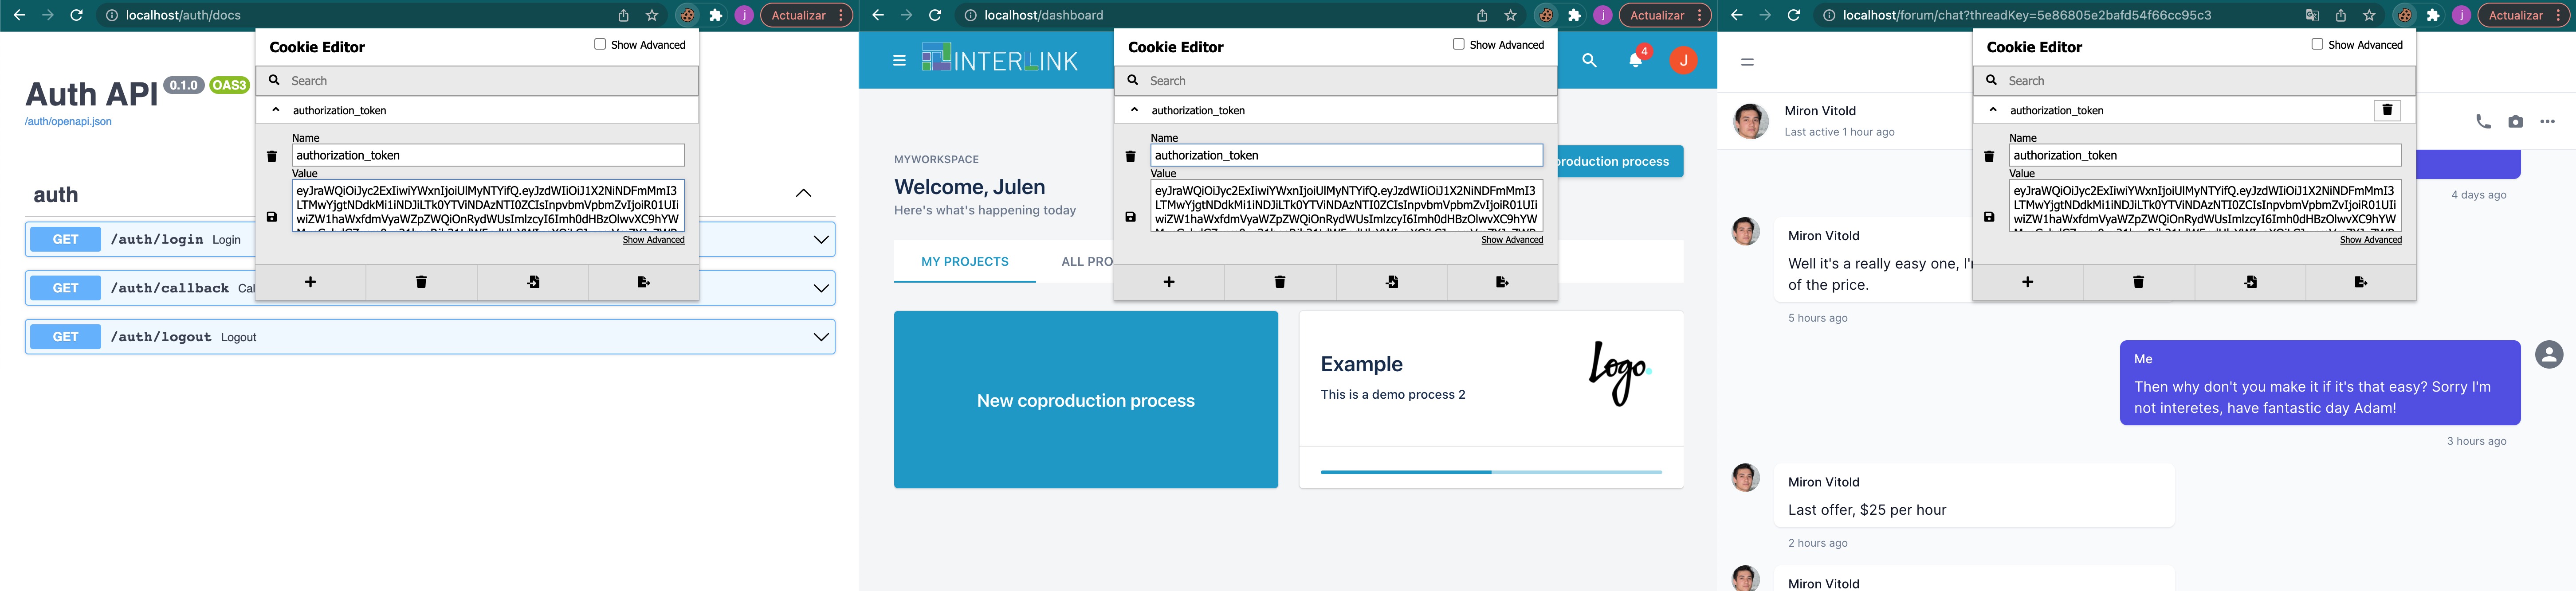2576x591 pixels.
Task: Switch to the MY PROJECTS tab
Action: coord(965,261)
